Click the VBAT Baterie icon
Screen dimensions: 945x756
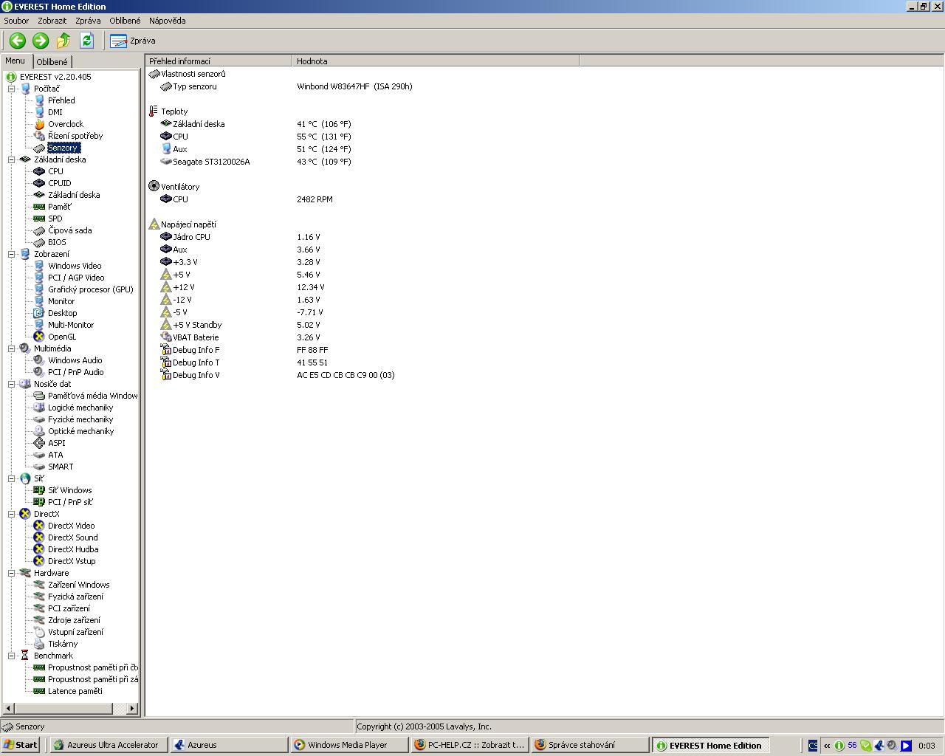pyautogui.click(x=165, y=337)
